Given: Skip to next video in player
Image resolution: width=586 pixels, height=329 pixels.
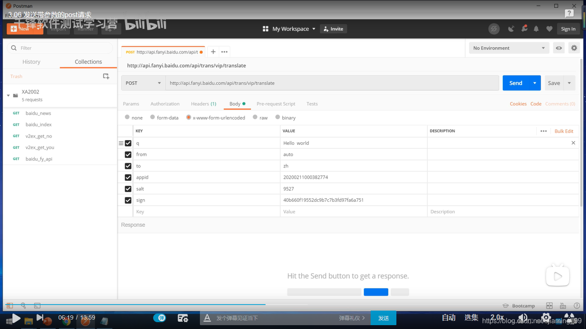Looking at the screenshot, I should point(39,317).
